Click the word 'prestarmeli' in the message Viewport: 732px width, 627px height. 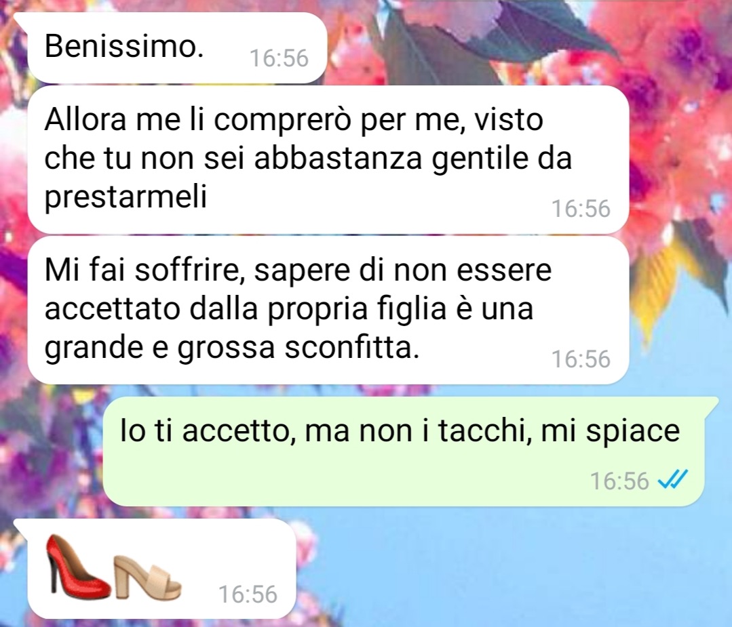[x=126, y=198]
